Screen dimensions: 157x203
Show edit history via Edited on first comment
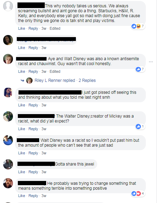click(55, 28)
